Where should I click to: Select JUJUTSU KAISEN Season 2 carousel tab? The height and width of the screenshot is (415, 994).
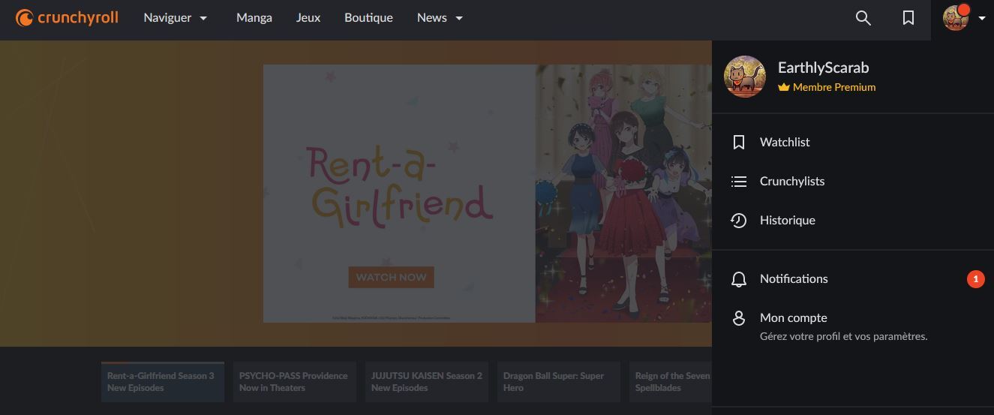click(427, 381)
